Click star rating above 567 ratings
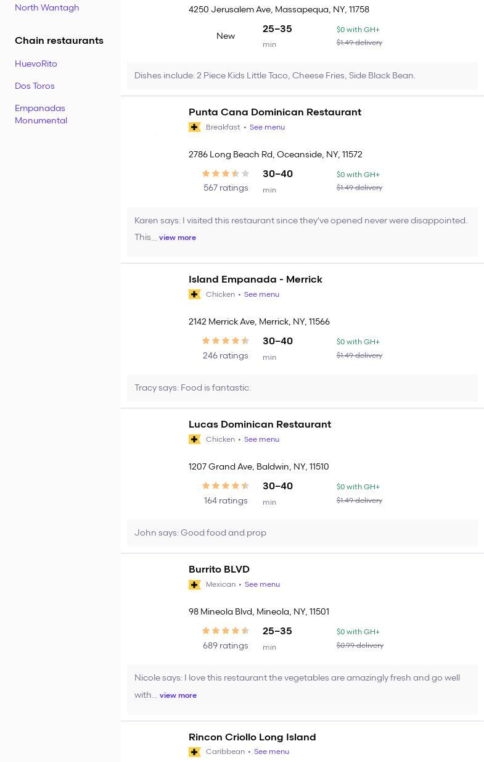Image resolution: width=484 pixels, height=762 pixels. point(226,174)
